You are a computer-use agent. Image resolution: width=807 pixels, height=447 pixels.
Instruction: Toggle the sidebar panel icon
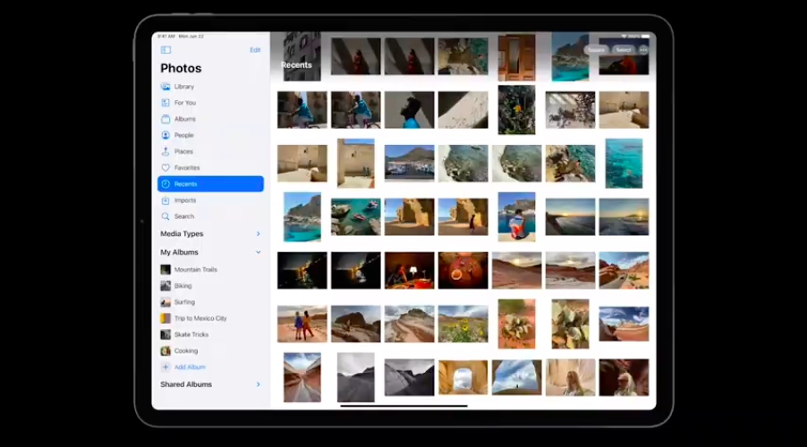coord(166,50)
